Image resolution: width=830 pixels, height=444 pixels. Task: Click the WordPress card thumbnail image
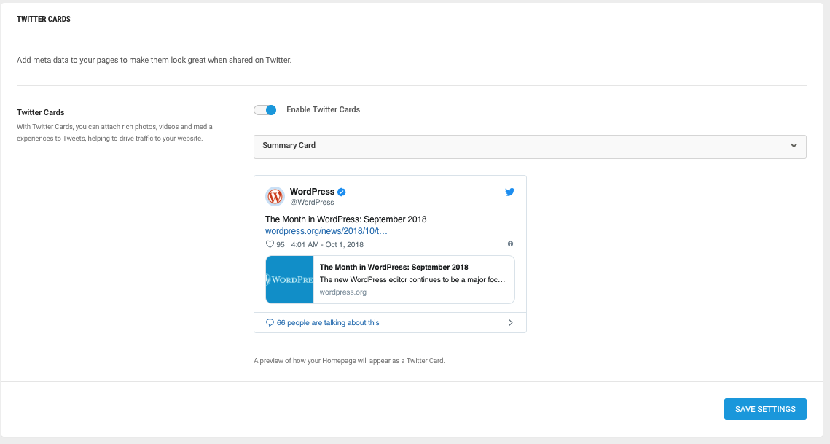(289, 280)
